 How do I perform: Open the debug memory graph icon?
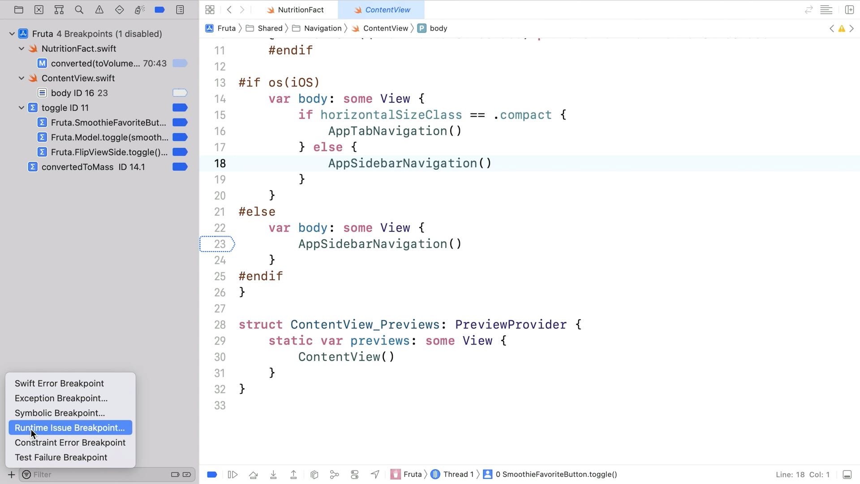[334, 475]
